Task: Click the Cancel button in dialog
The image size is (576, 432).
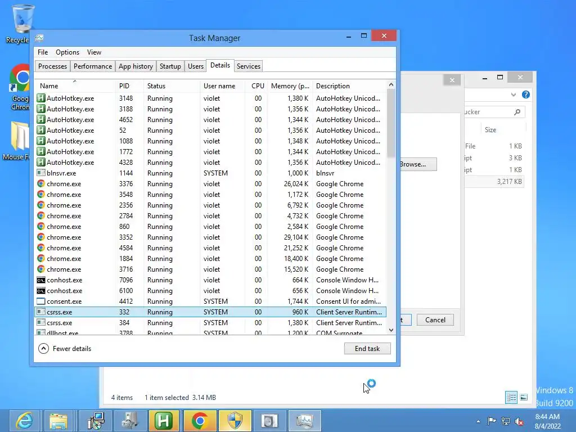Action: [x=435, y=320]
